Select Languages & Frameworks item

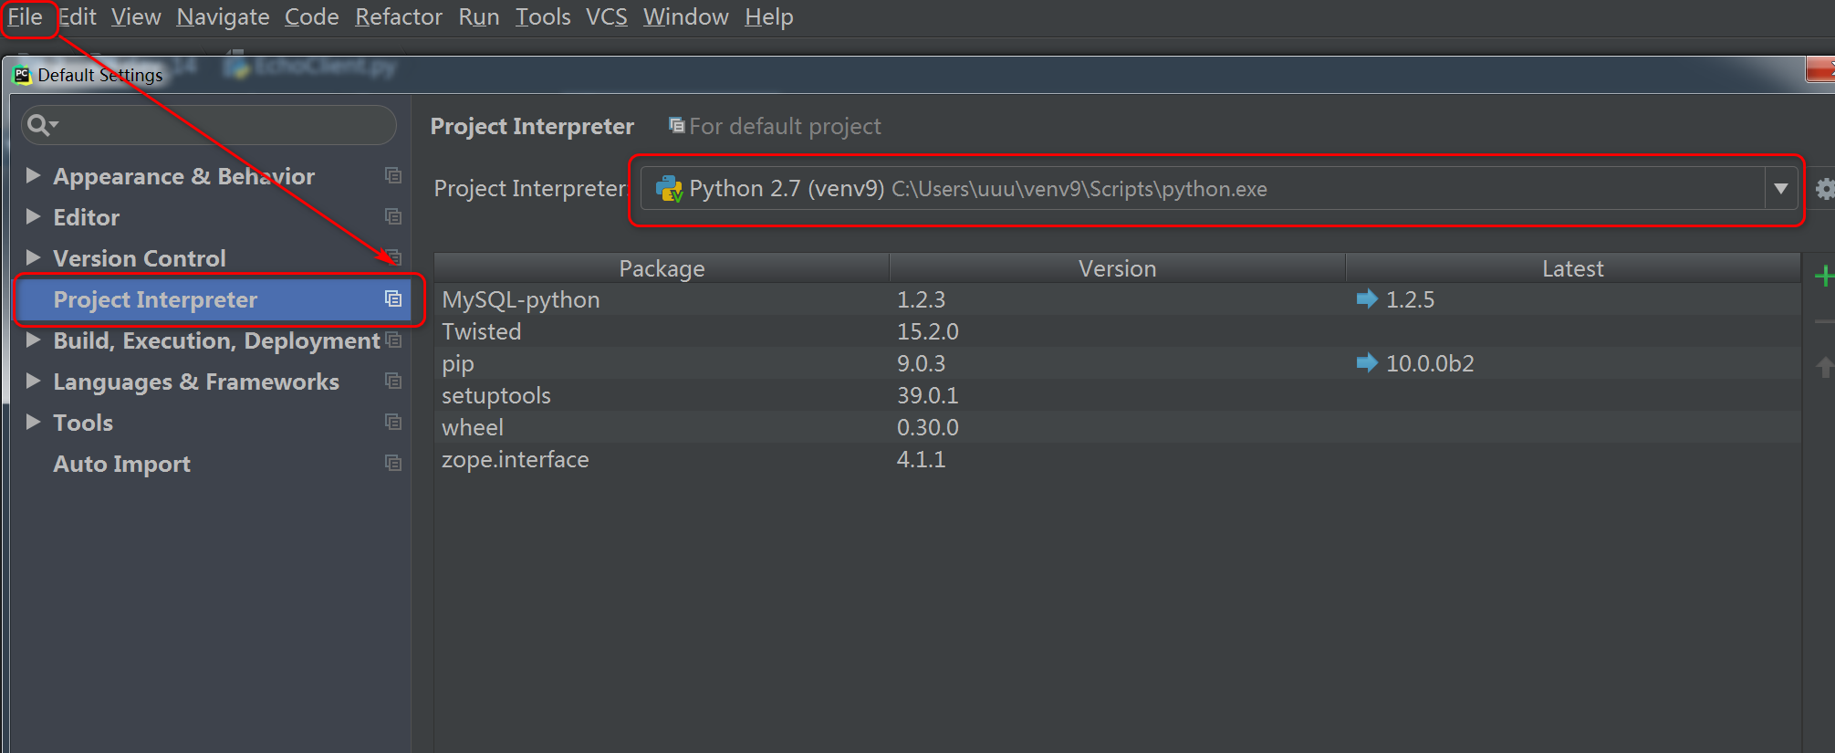click(196, 382)
